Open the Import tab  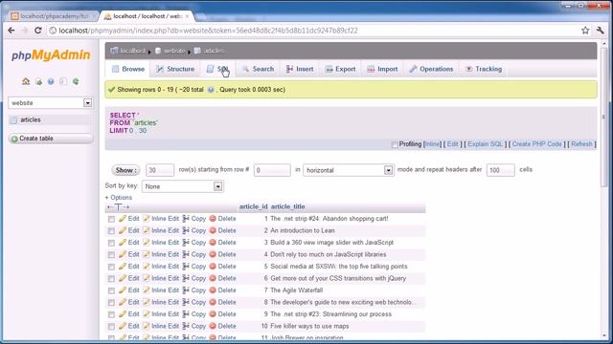(x=382, y=69)
